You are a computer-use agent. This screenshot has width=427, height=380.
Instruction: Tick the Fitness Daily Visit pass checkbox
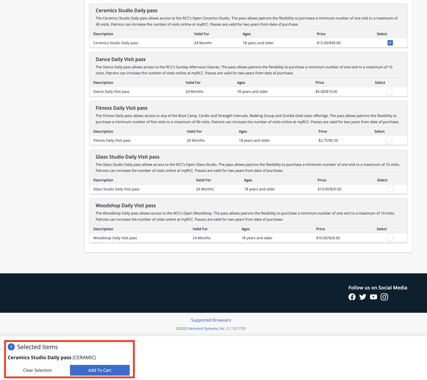[x=389, y=140]
